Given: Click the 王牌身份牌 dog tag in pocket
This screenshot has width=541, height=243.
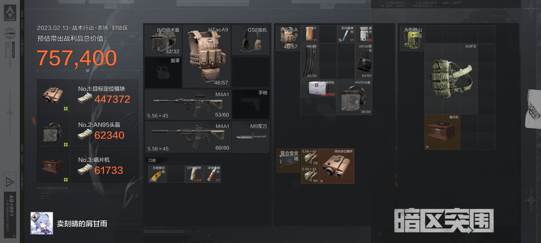Looking at the screenshot, I should click(157, 174).
